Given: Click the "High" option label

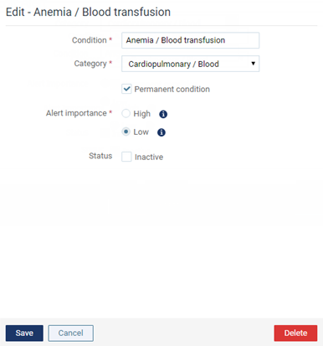Looking at the screenshot, I should click(x=142, y=114).
